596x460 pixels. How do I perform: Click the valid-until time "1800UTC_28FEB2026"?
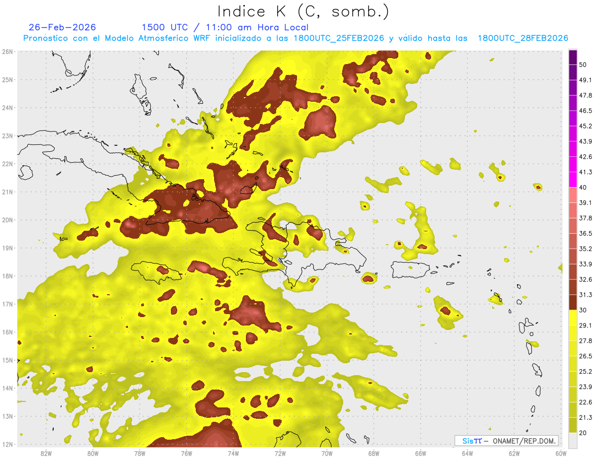pos(523,38)
